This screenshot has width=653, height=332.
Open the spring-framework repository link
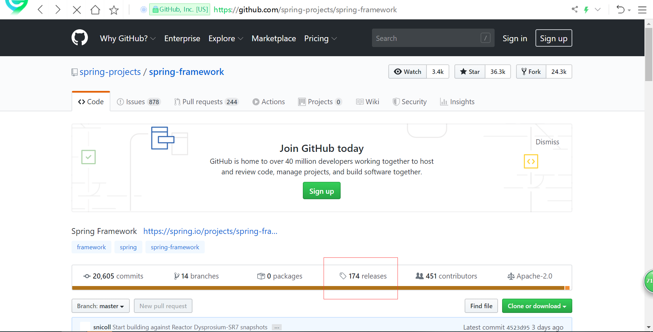click(186, 72)
